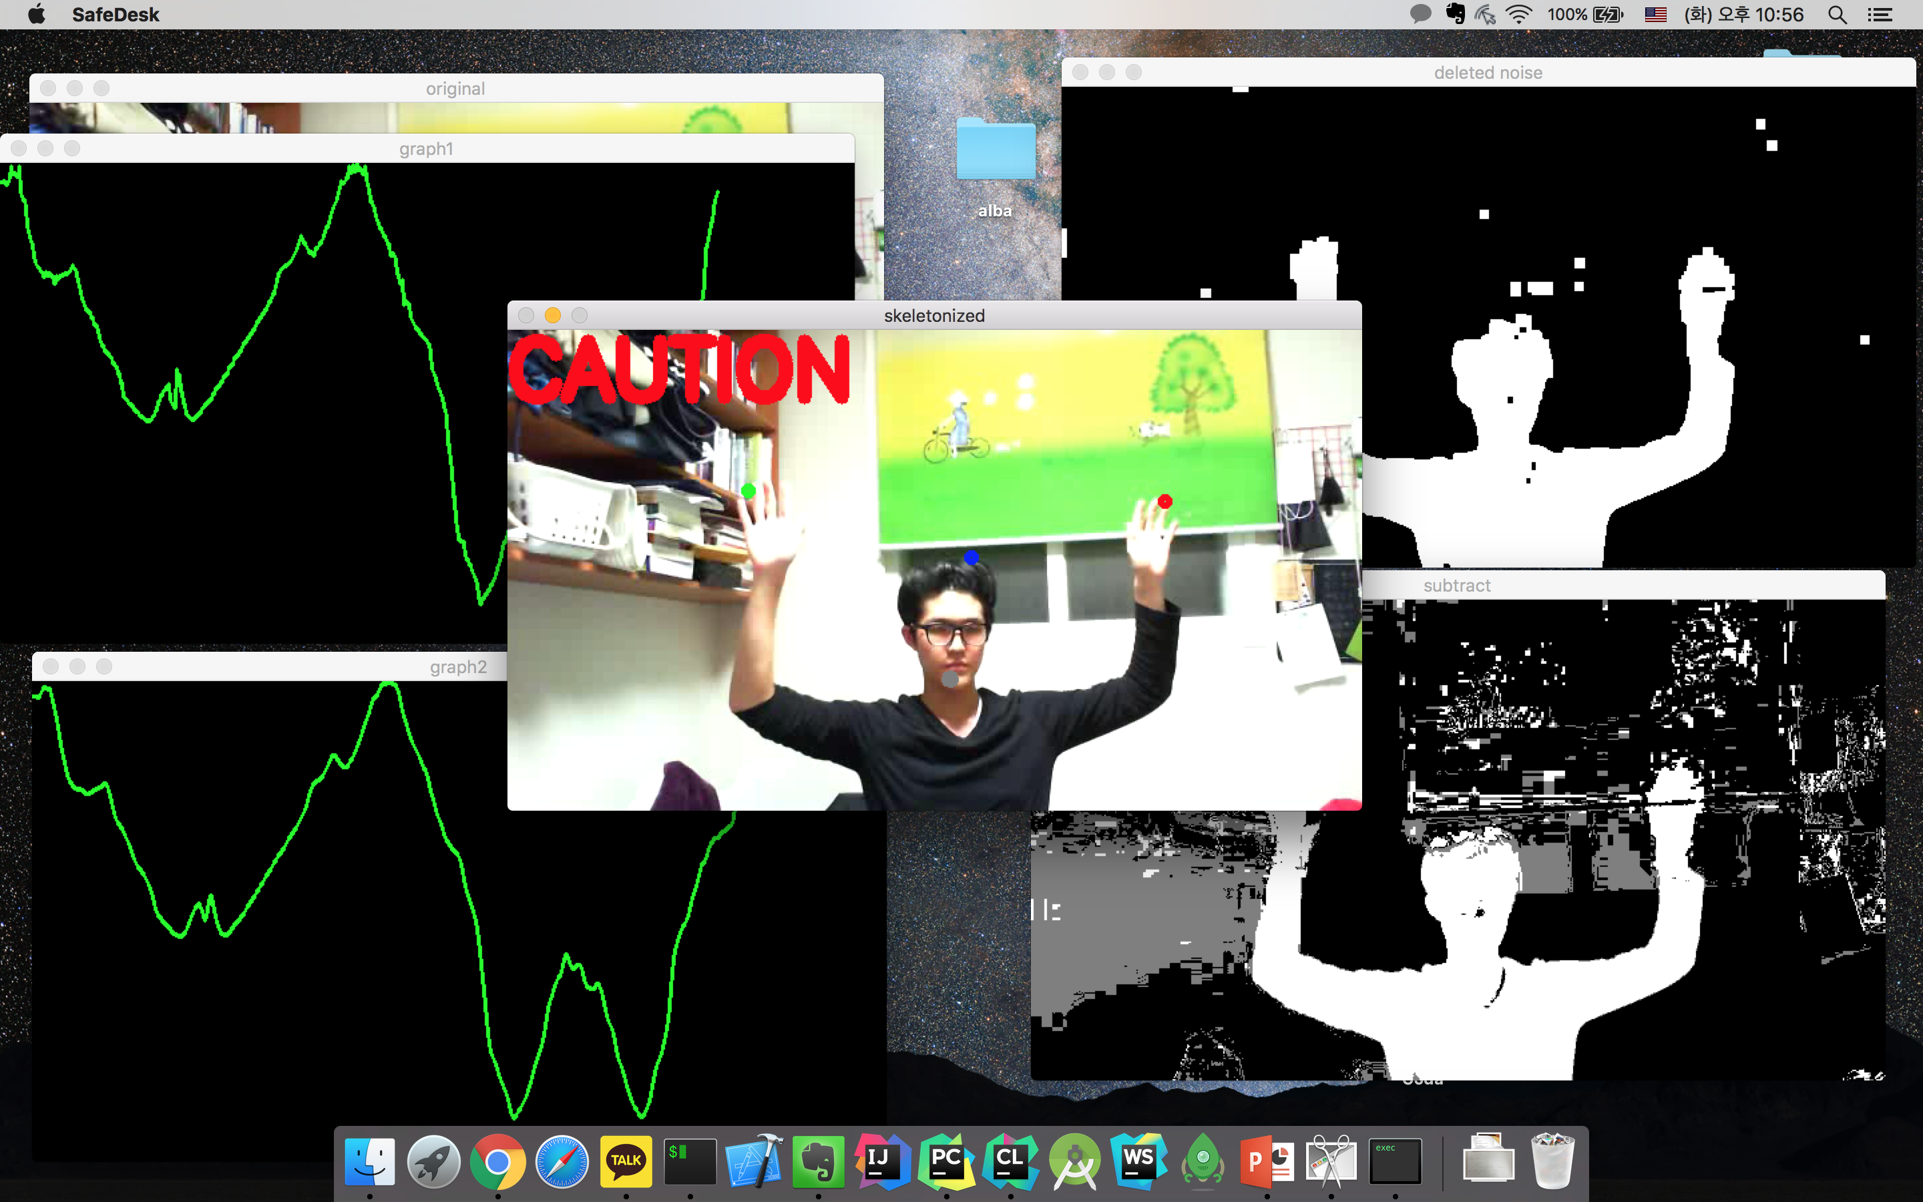The height and width of the screenshot is (1202, 1923).
Task: Open Spotlight search in menu bar
Action: click(x=1837, y=14)
